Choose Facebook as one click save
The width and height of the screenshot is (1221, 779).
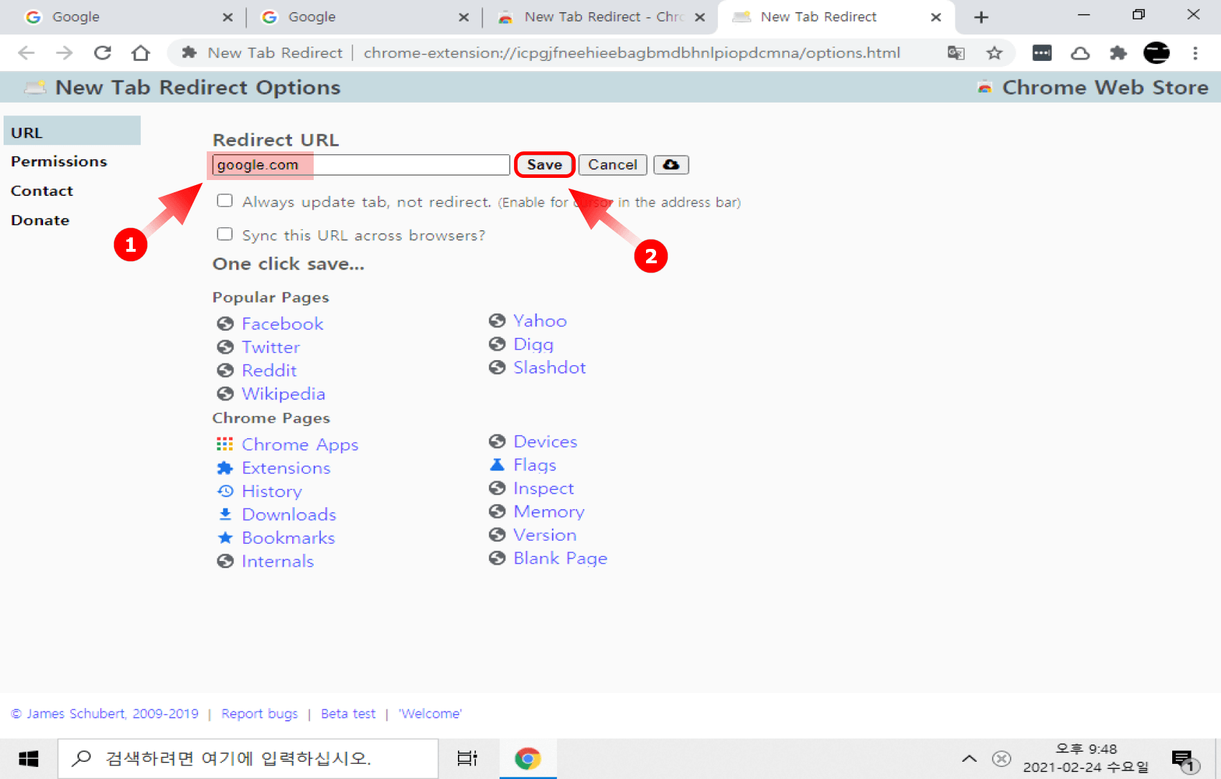tap(282, 324)
